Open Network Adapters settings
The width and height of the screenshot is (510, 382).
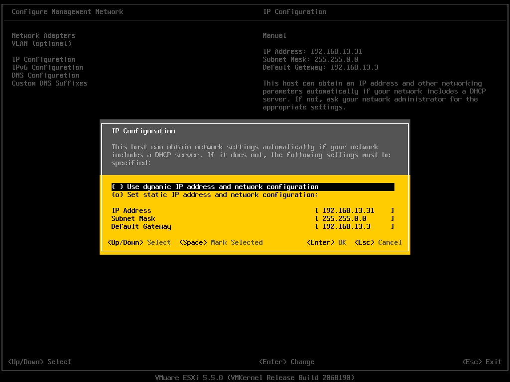(x=43, y=35)
